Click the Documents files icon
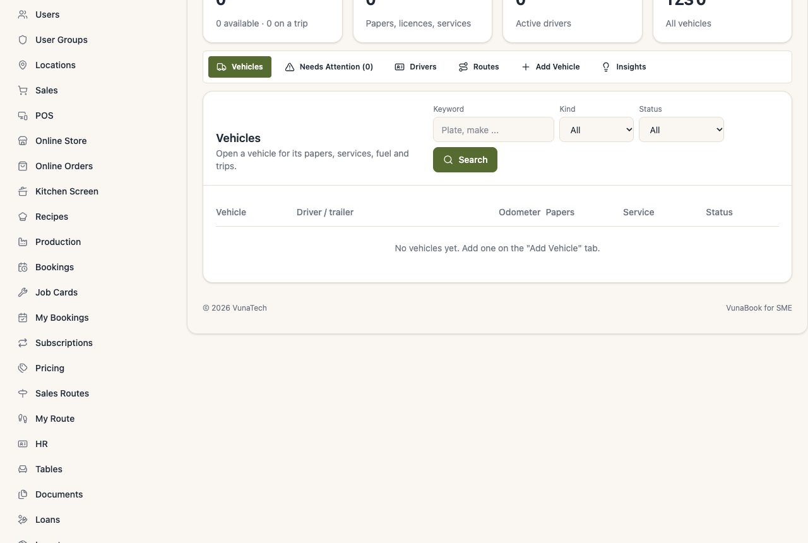This screenshot has height=543, width=808. tap(23, 494)
